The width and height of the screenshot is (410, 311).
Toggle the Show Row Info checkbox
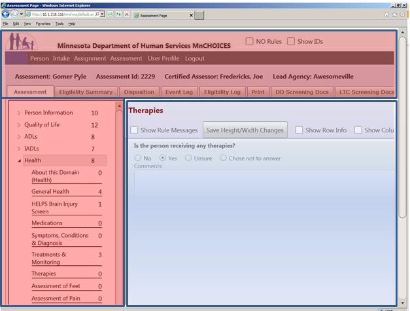pyautogui.click(x=299, y=130)
